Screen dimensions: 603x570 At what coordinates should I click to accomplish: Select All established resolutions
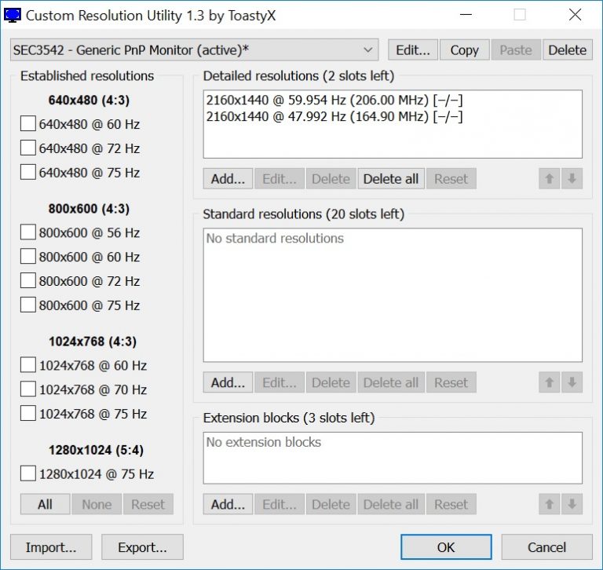tap(45, 504)
